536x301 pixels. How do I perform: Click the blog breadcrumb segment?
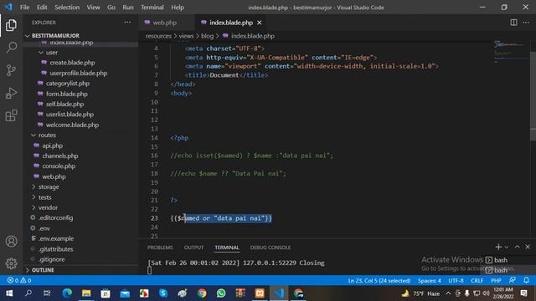coord(207,36)
